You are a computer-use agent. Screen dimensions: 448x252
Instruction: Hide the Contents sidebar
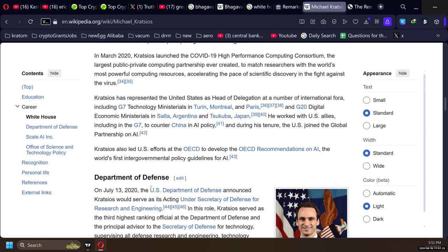click(x=54, y=73)
